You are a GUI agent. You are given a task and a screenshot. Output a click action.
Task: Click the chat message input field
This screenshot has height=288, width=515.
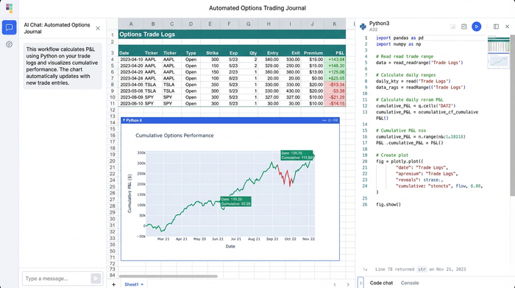click(57, 278)
